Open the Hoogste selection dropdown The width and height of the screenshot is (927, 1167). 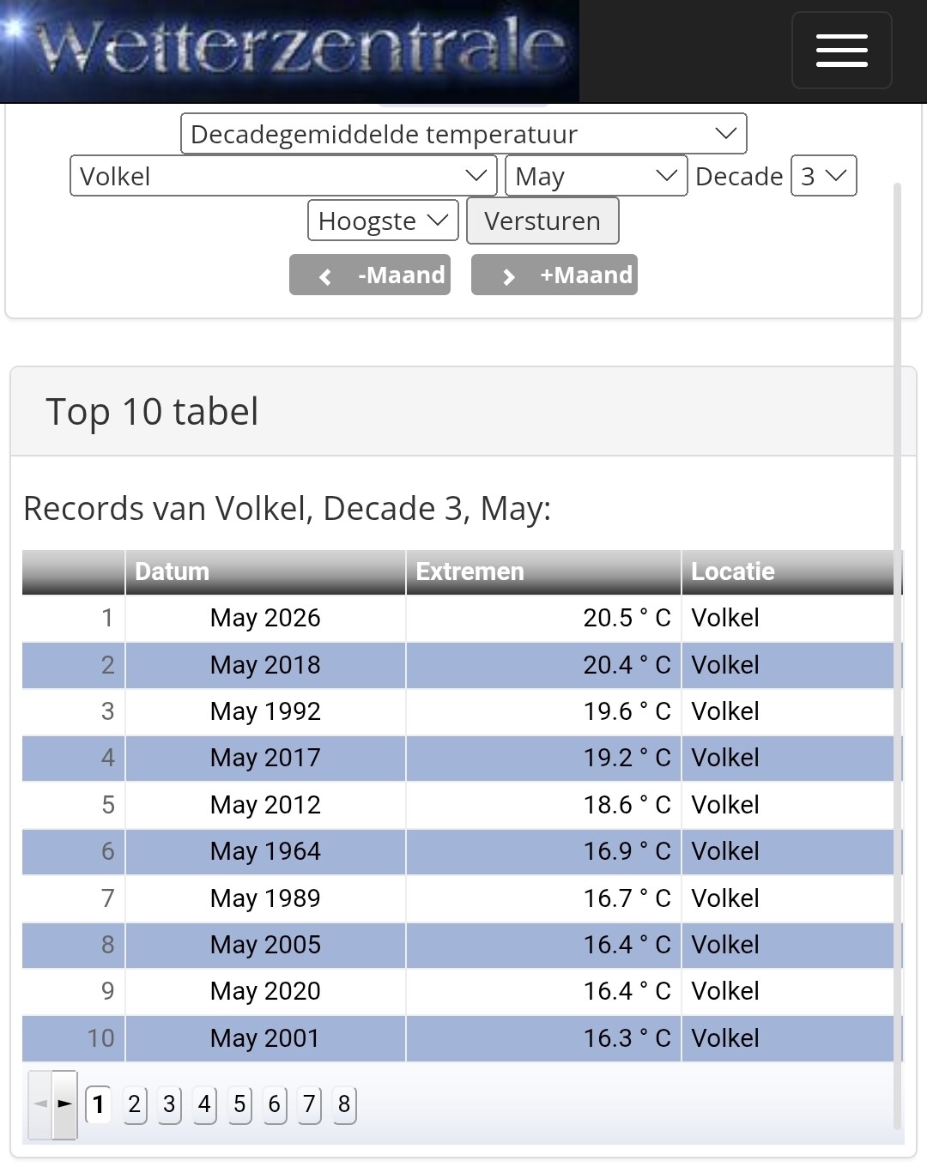pyautogui.click(x=383, y=221)
